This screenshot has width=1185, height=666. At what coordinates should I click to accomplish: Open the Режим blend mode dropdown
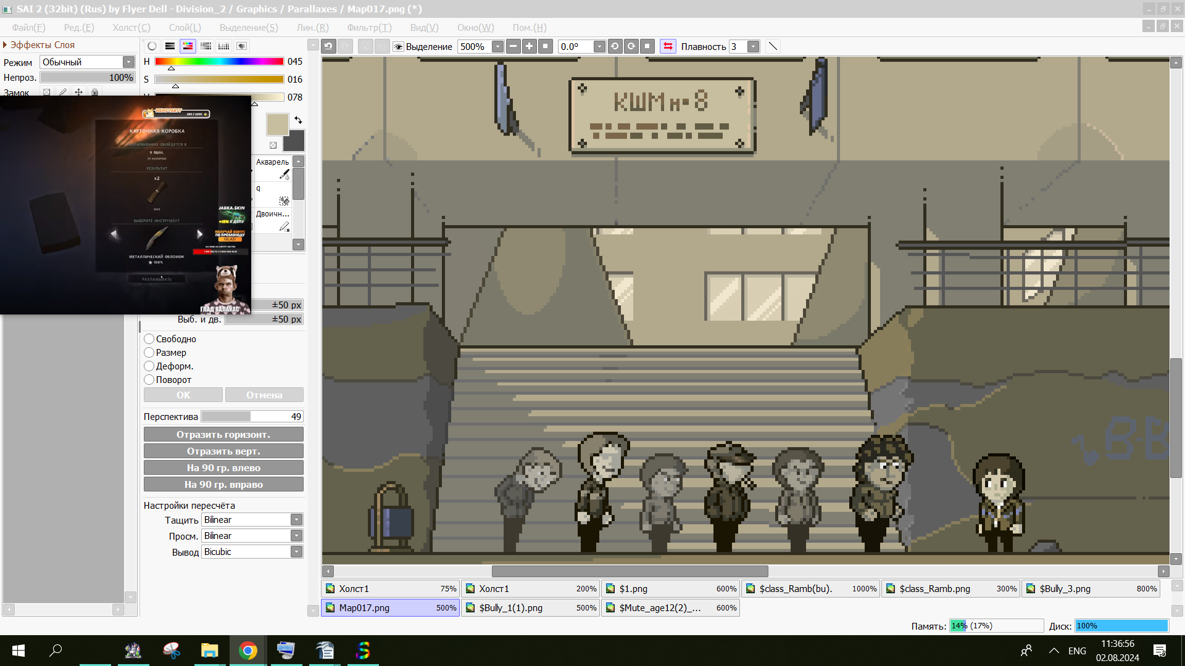coord(128,62)
